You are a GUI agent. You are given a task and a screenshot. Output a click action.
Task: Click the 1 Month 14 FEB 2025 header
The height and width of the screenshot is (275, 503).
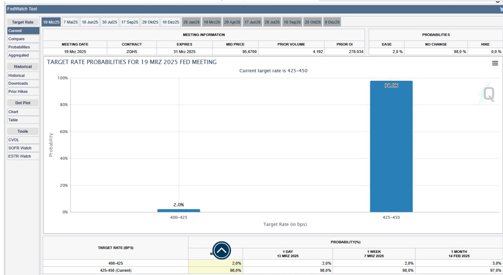point(459,254)
